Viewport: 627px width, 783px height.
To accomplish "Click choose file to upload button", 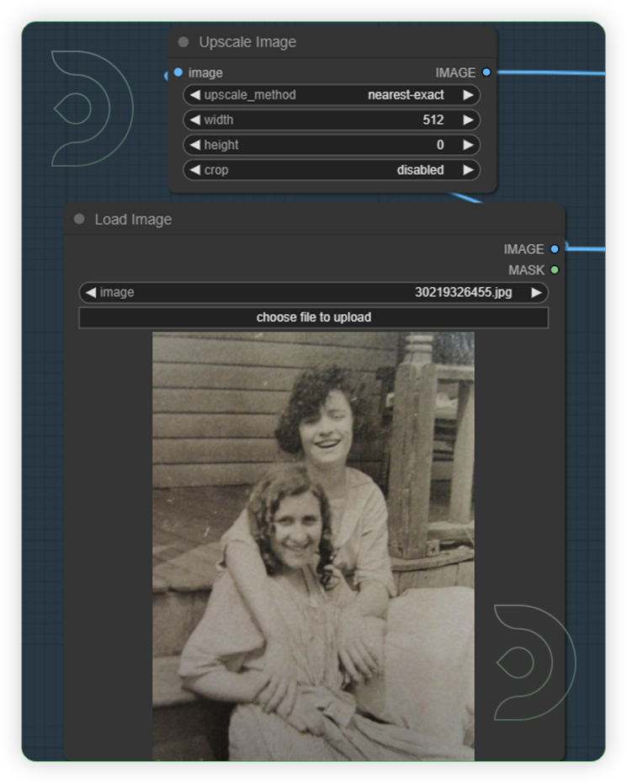I will coord(313,317).
